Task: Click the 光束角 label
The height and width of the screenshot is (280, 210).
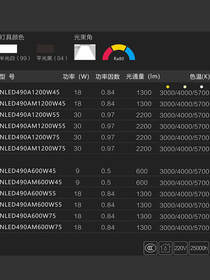Action: [83, 38]
